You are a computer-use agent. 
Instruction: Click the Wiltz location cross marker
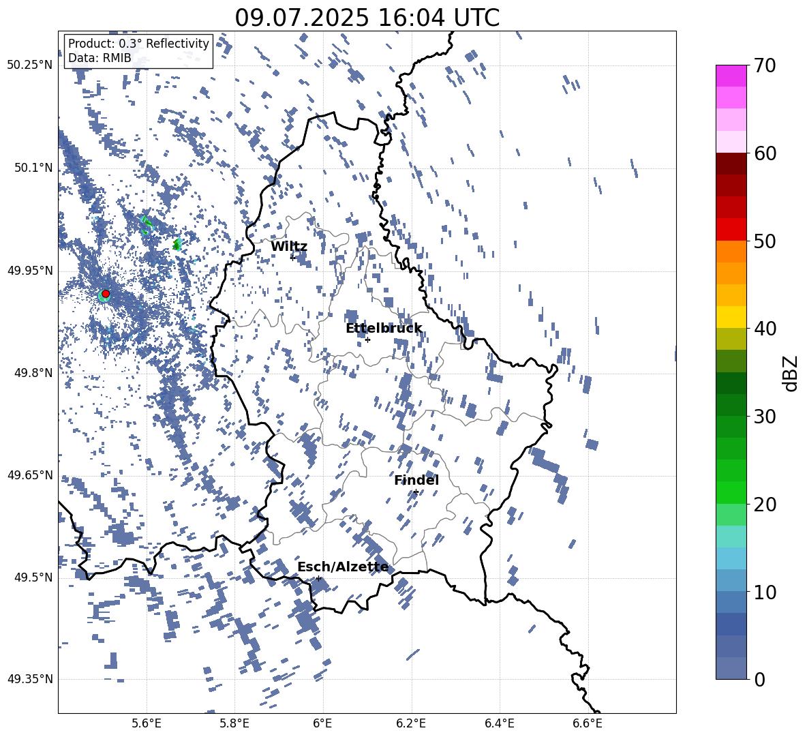click(x=292, y=257)
